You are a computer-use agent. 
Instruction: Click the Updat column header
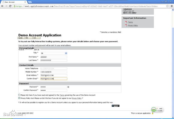point(21,38)
